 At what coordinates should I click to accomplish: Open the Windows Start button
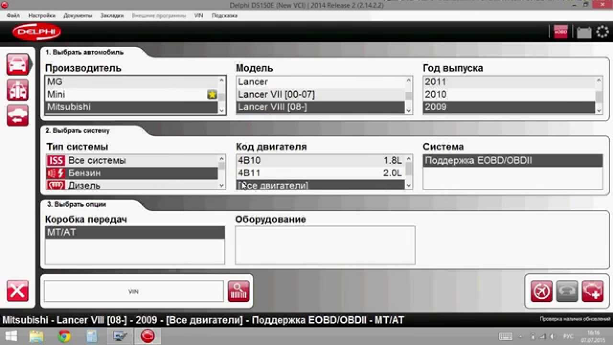11,336
